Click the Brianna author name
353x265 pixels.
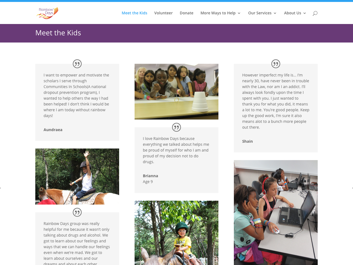click(x=150, y=176)
